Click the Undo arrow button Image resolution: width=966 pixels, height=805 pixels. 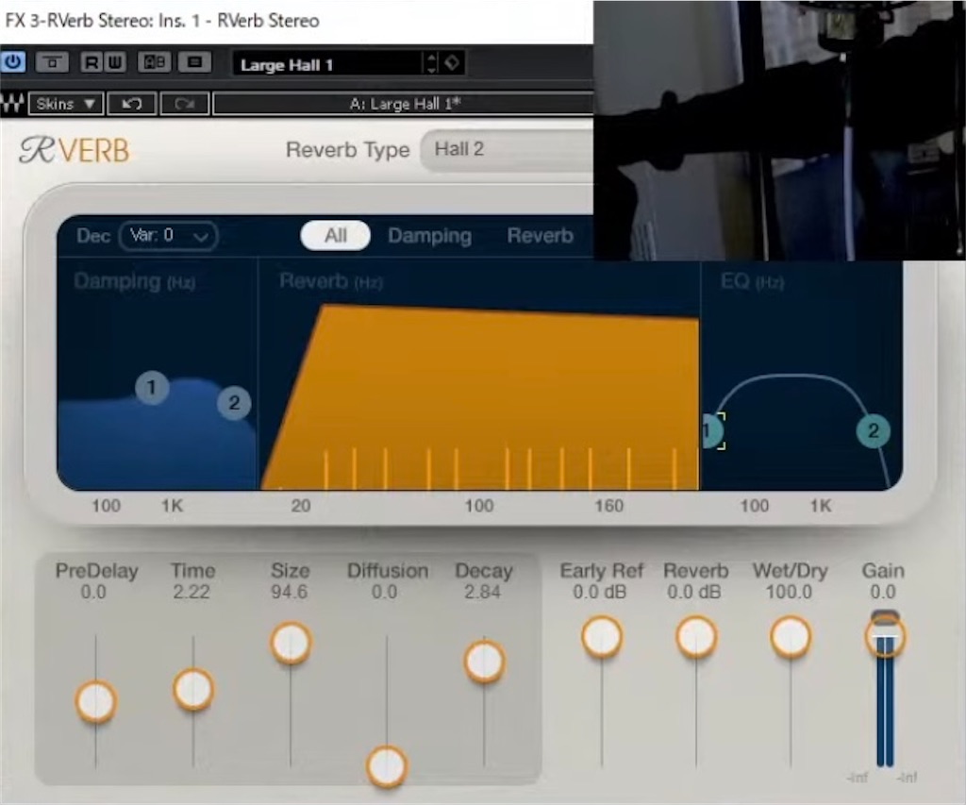(x=132, y=104)
